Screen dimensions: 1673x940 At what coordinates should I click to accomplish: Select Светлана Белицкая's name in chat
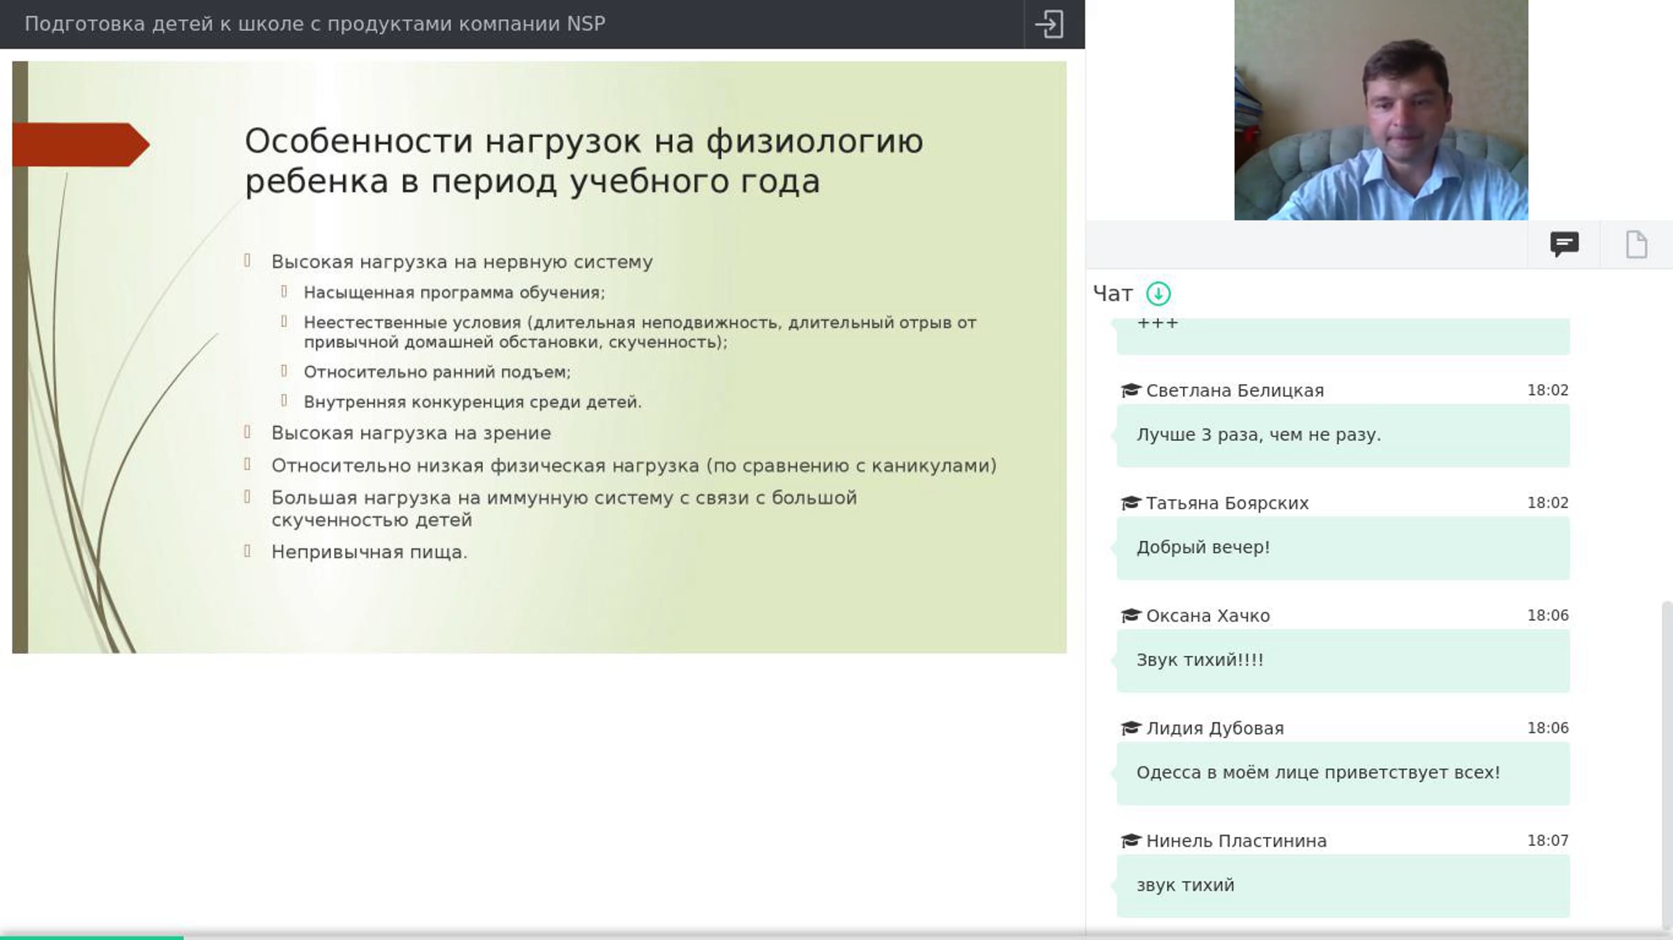pyautogui.click(x=1235, y=391)
